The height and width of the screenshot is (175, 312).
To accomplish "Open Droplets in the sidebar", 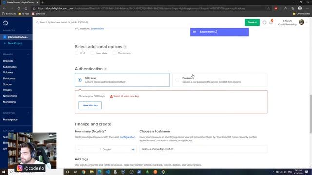I will (8, 61).
